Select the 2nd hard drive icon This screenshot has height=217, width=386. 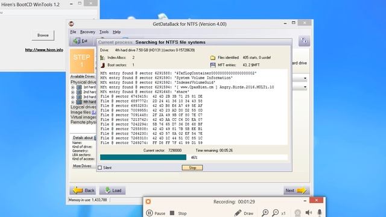[79, 92]
